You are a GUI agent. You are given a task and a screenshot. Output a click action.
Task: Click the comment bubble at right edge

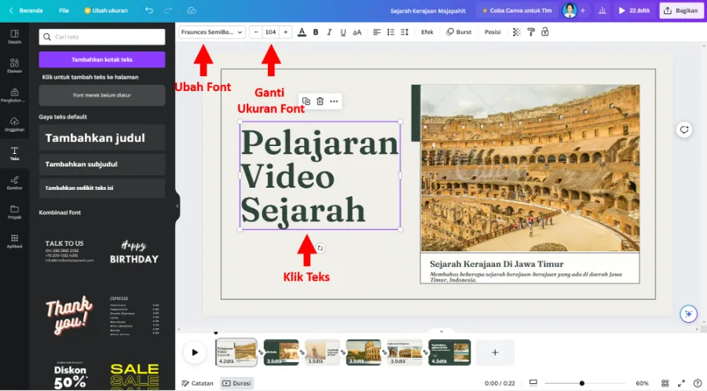pyautogui.click(x=684, y=130)
